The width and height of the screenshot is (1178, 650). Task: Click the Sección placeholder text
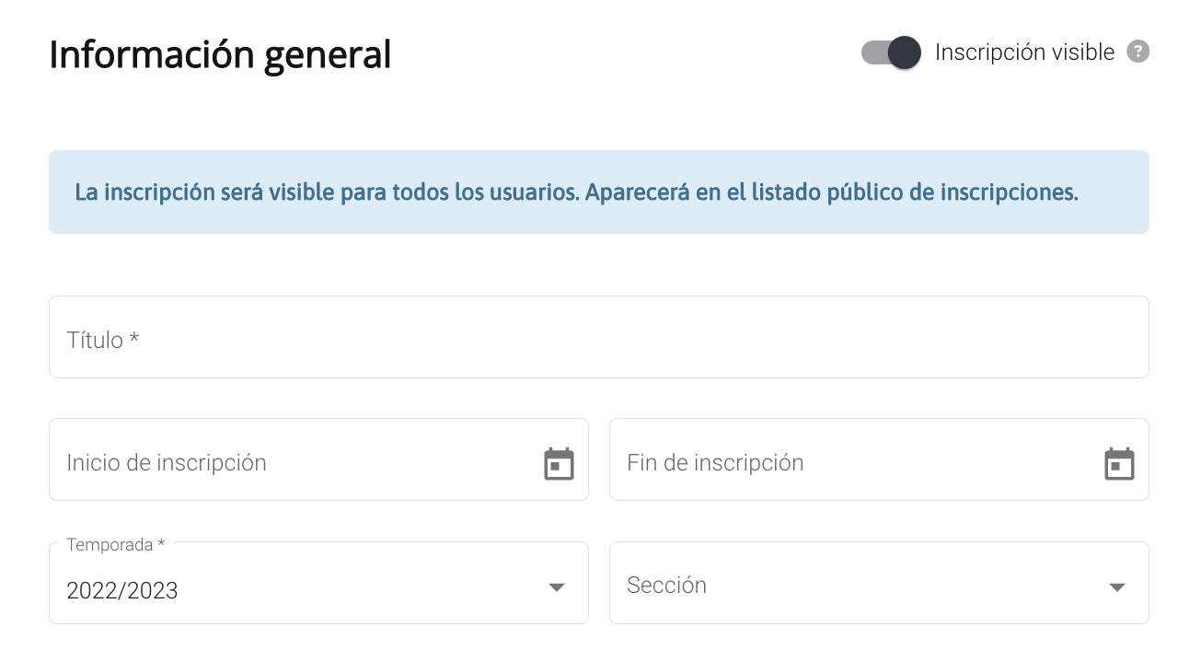click(666, 585)
